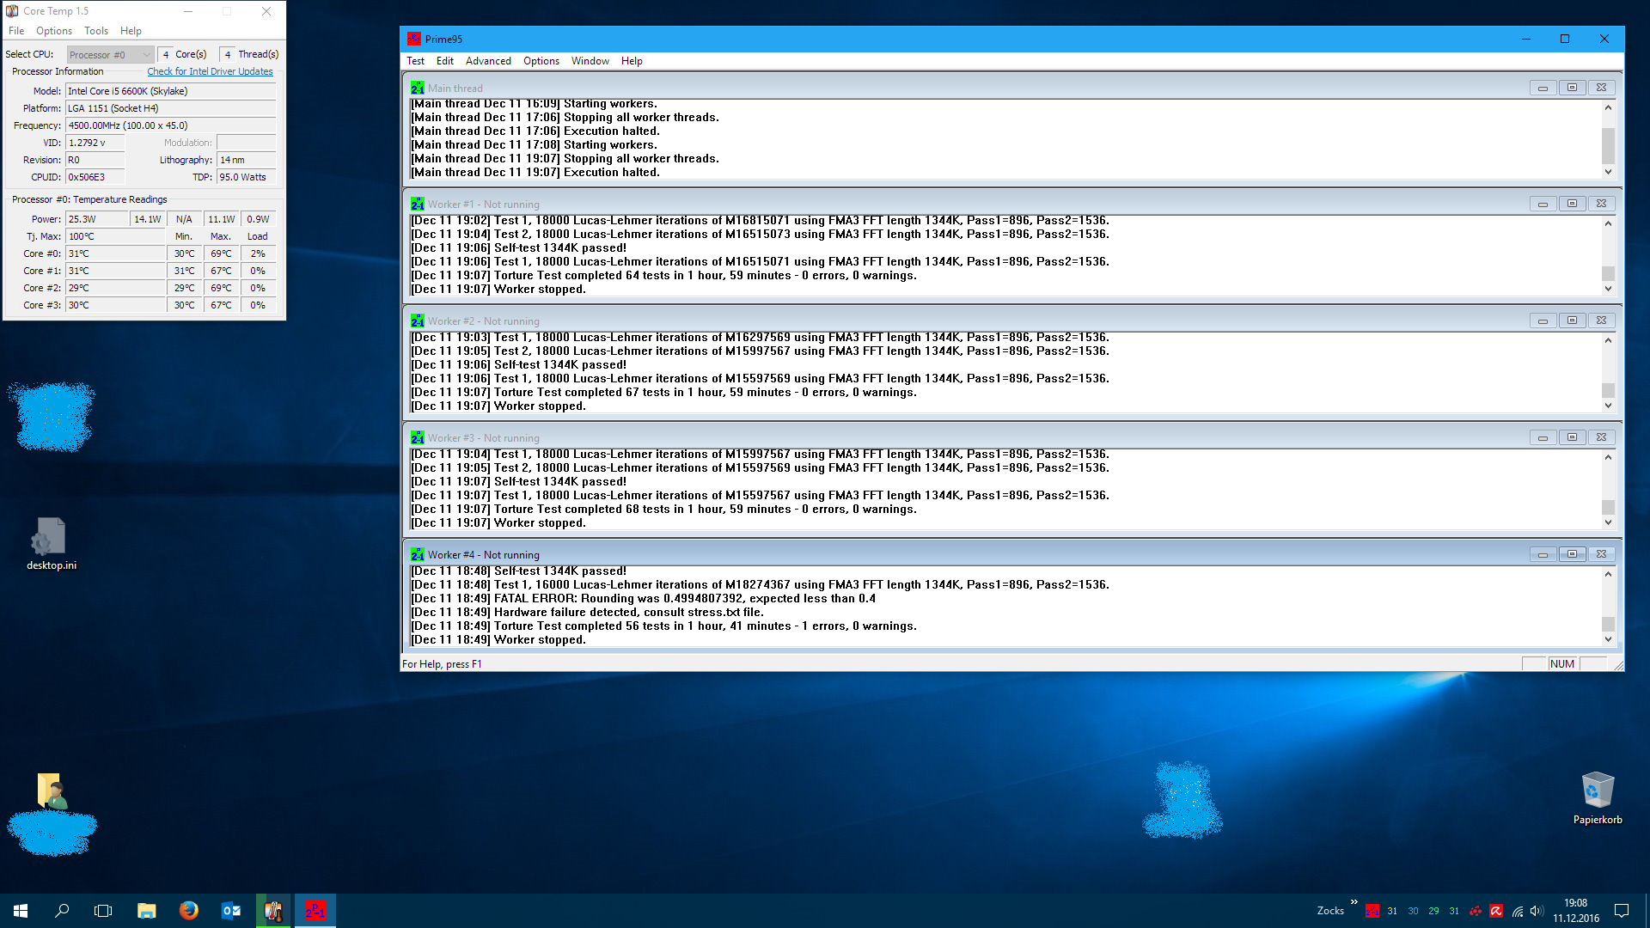Open Outlook from the taskbar

tap(231, 911)
